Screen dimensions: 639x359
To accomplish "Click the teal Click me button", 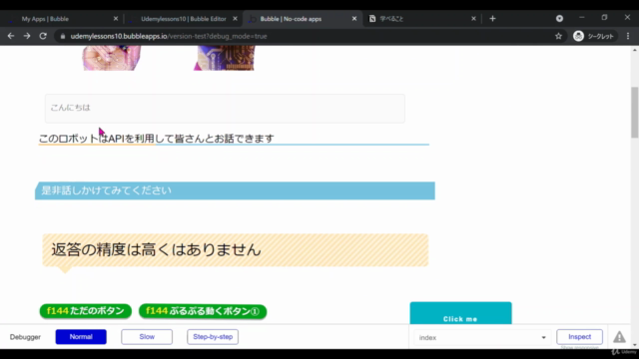I will (461, 313).
